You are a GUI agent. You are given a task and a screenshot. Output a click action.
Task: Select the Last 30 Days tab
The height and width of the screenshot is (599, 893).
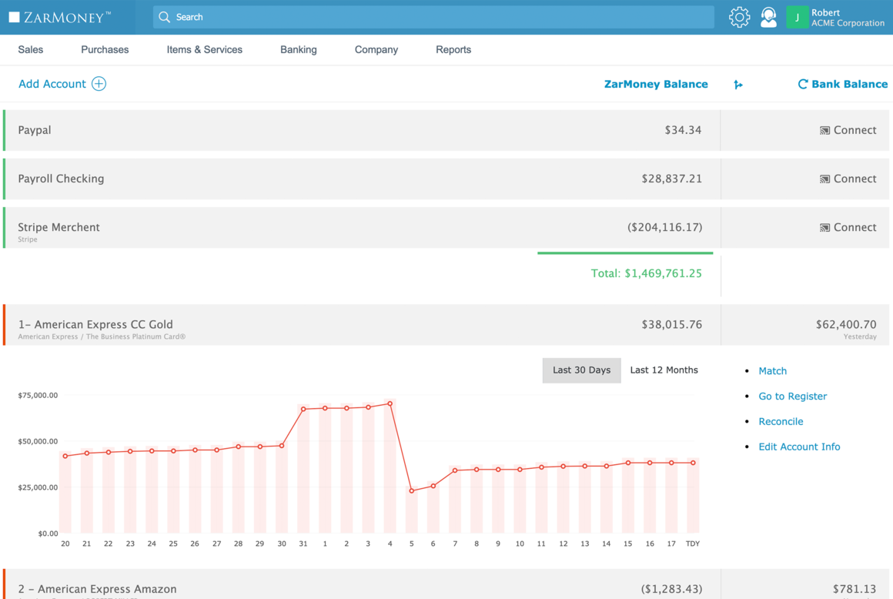(581, 370)
